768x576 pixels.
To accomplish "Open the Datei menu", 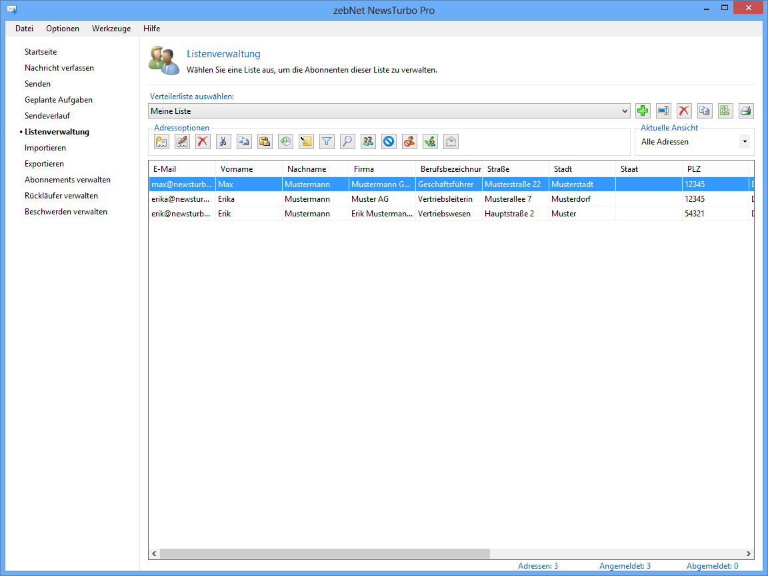I will (x=24, y=29).
